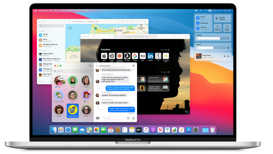Select the Velosa Studio pinned conversation
Screen dimensions: 273x154
point(73,111)
